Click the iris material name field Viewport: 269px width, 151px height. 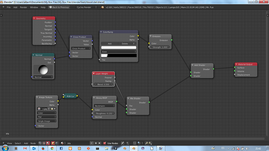pos(78,143)
